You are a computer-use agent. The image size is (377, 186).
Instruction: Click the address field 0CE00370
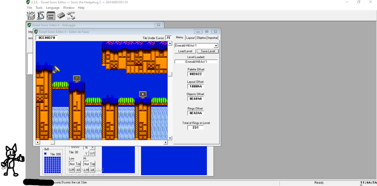pyautogui.click(x=47, y=38)
